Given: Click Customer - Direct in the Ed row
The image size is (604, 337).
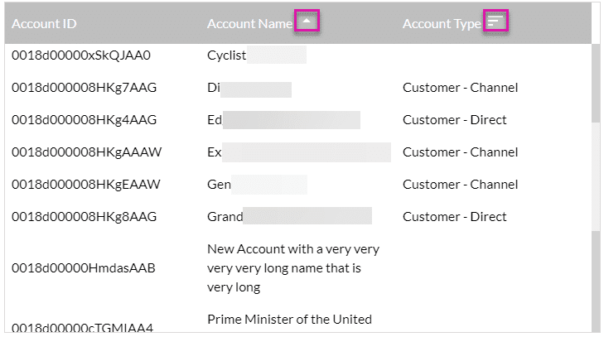Looking at the screenshot, I should click(455, 120).
